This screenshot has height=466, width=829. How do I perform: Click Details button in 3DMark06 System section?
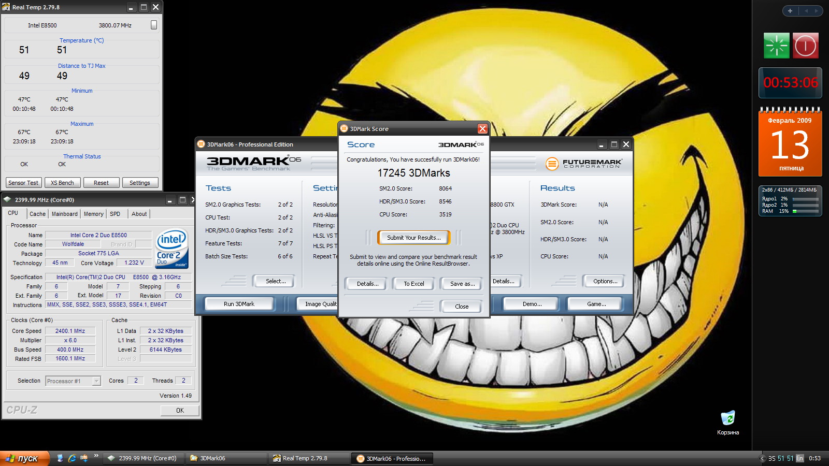click(x=505, y=281)
